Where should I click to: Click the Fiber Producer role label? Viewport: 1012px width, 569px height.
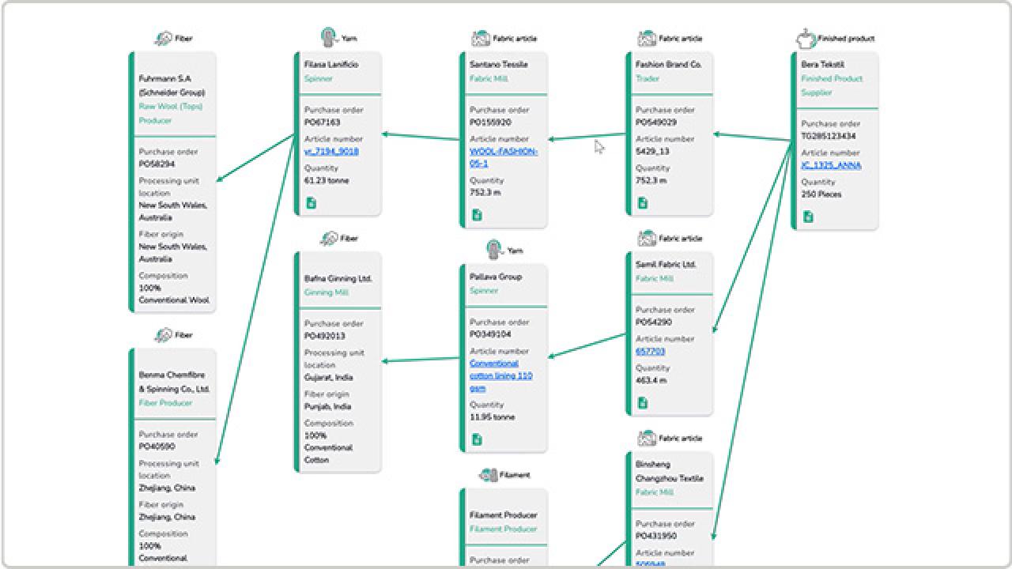tap(165, 403)
